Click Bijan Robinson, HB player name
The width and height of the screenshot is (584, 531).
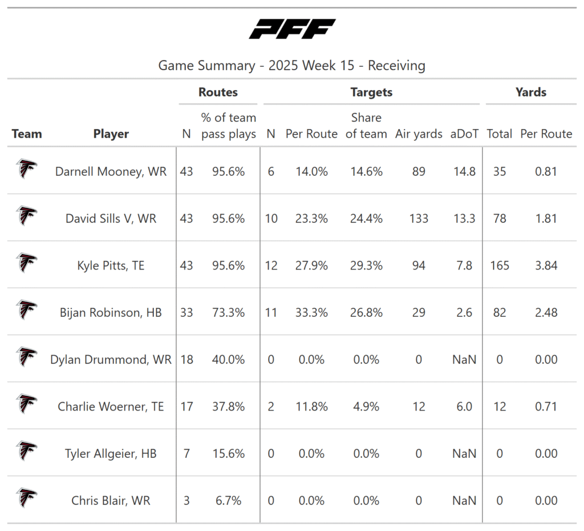pos(111,313)
